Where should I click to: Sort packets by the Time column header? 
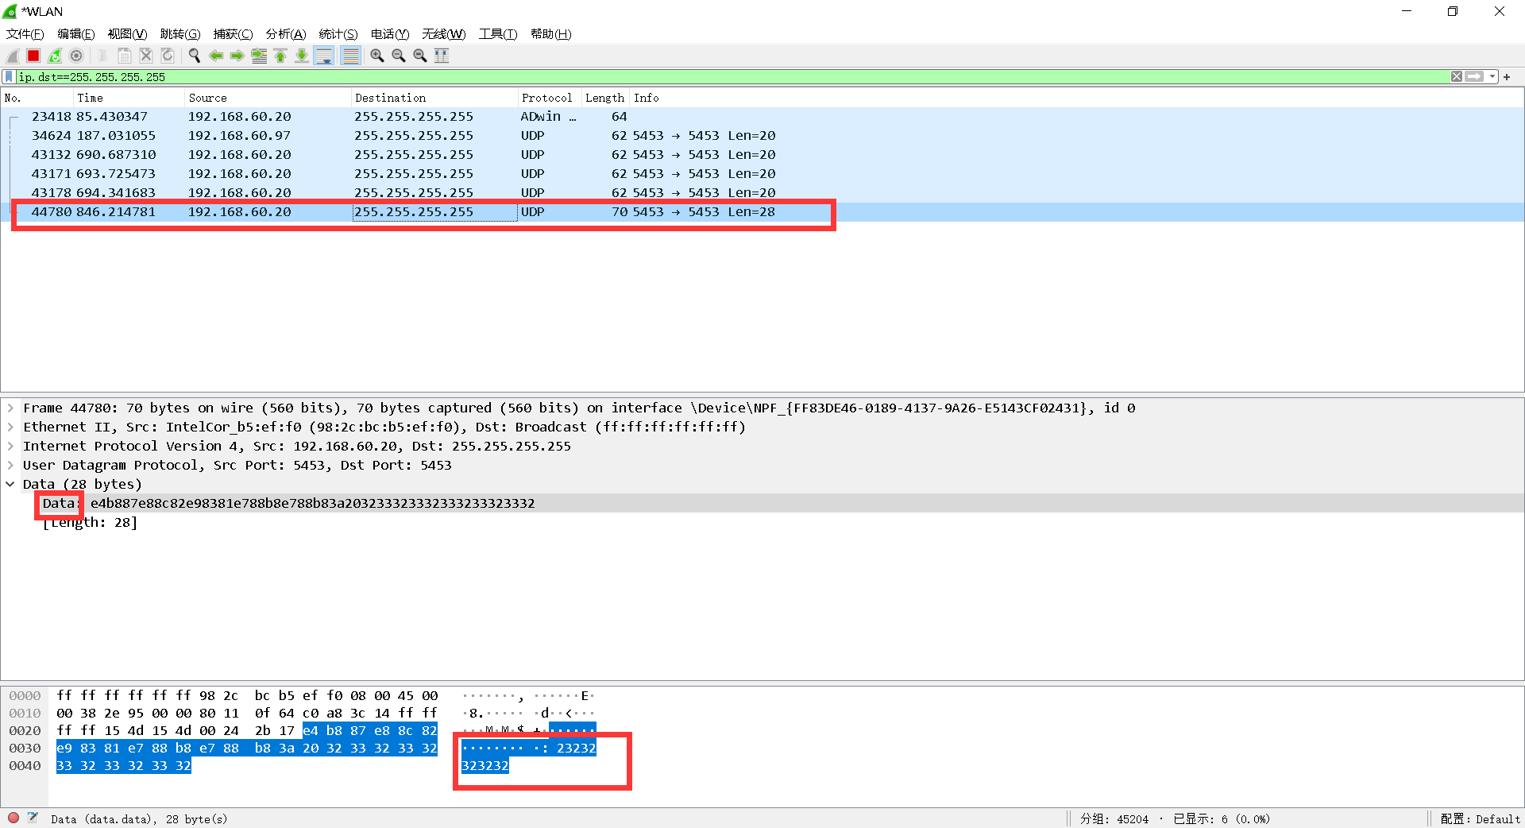(129, 98)
